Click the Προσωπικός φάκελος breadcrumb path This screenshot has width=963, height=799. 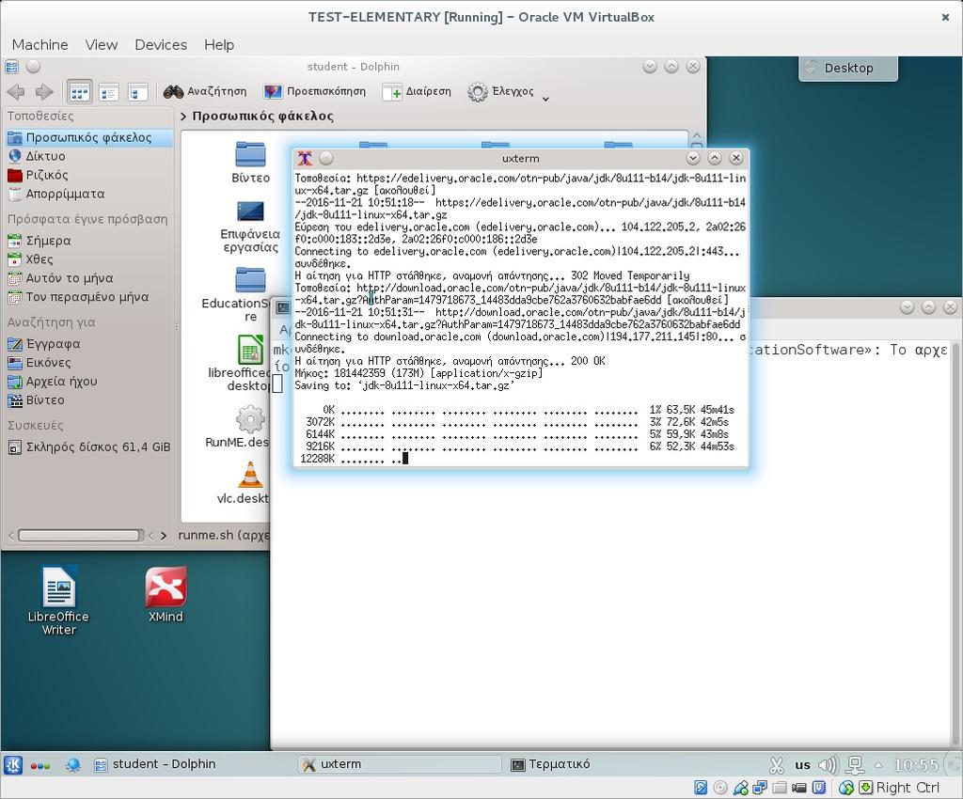[x=263, y=116]
